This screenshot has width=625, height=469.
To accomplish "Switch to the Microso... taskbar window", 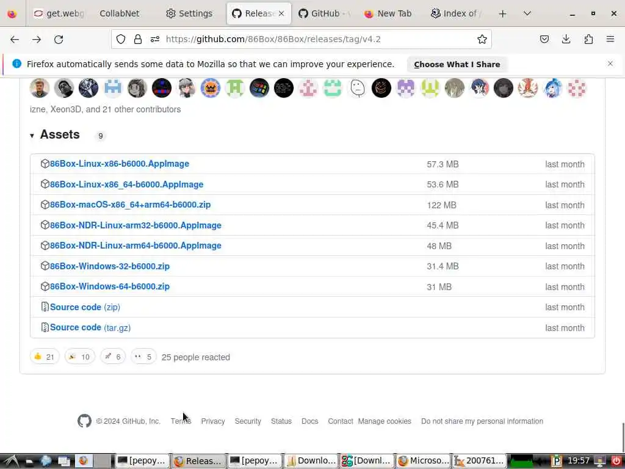I will pos(424,460).
